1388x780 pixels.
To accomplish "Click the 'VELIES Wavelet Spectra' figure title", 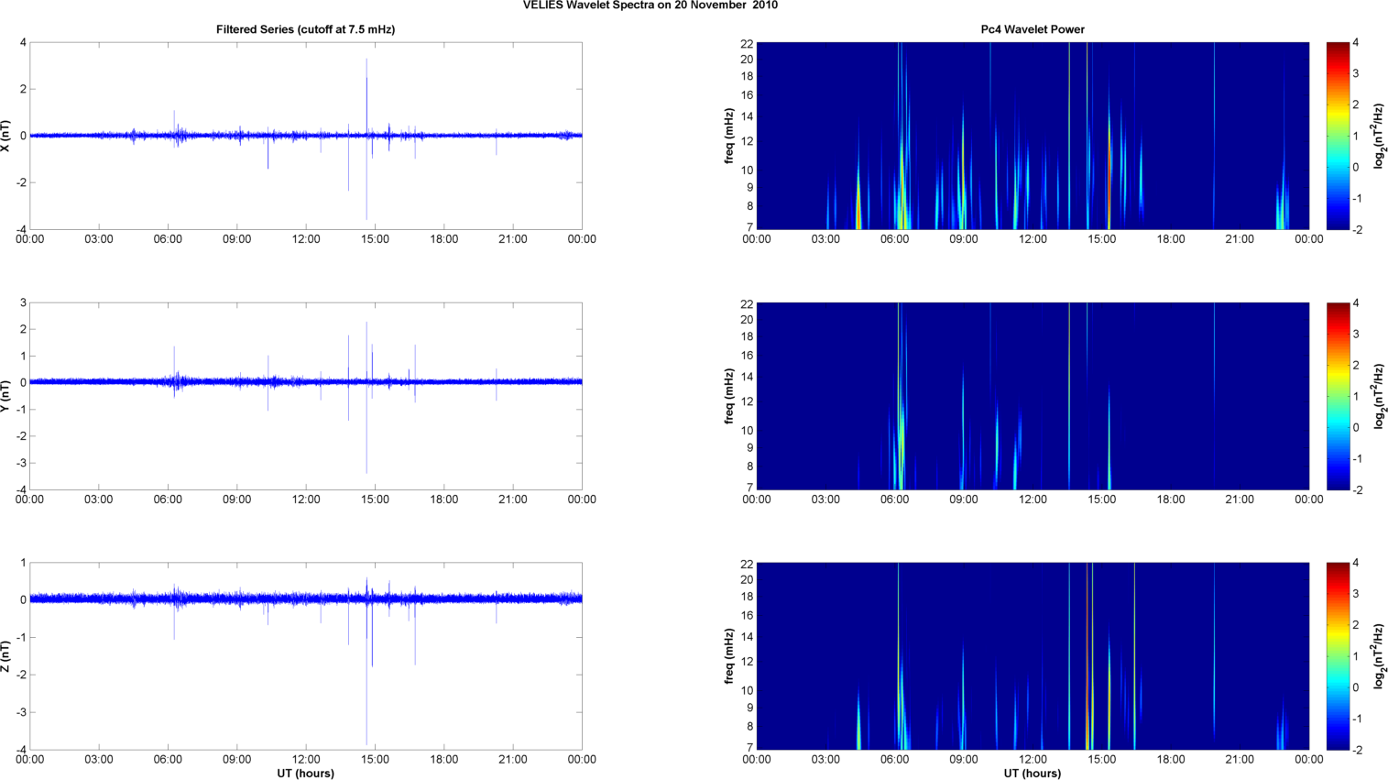I will (x=650, y=5).
